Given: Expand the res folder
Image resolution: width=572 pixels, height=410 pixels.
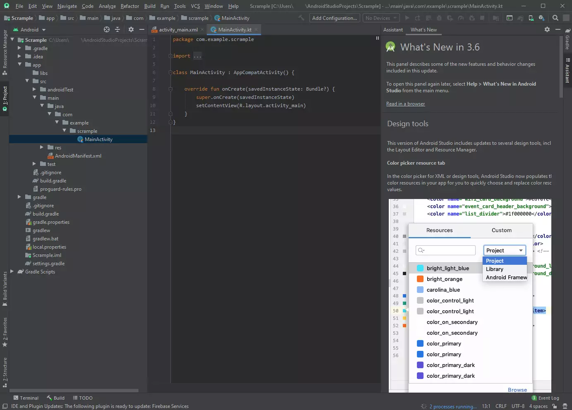Looking at the screenshot, I should (x=41, y=147).
